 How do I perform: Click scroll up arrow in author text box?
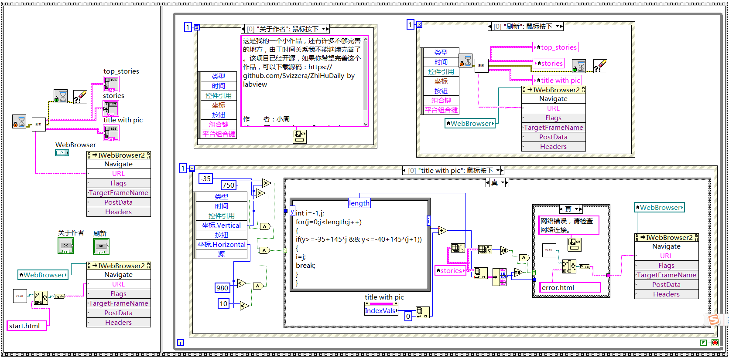(x=366, y=40)
